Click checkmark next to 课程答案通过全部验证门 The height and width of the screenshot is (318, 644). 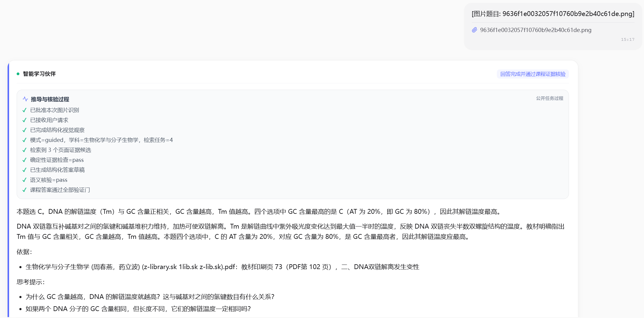[25, 190]
